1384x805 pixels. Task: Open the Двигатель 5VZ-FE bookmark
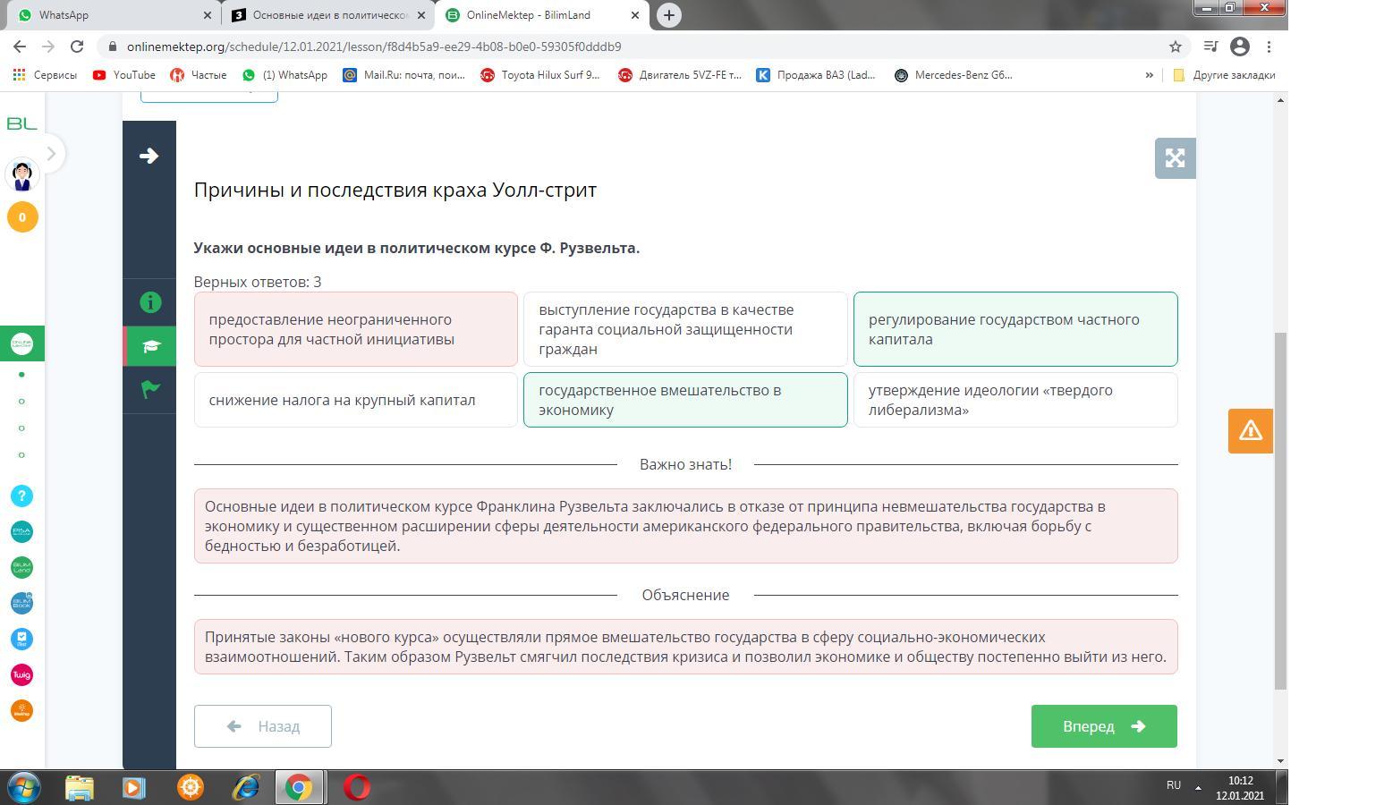pos(680,75)
